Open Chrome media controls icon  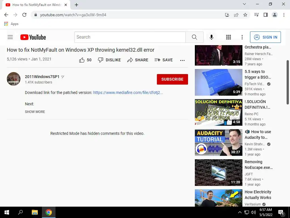(256, 15)
